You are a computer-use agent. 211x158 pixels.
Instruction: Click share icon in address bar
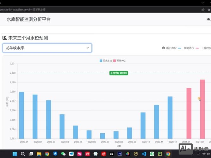point(203,10)
